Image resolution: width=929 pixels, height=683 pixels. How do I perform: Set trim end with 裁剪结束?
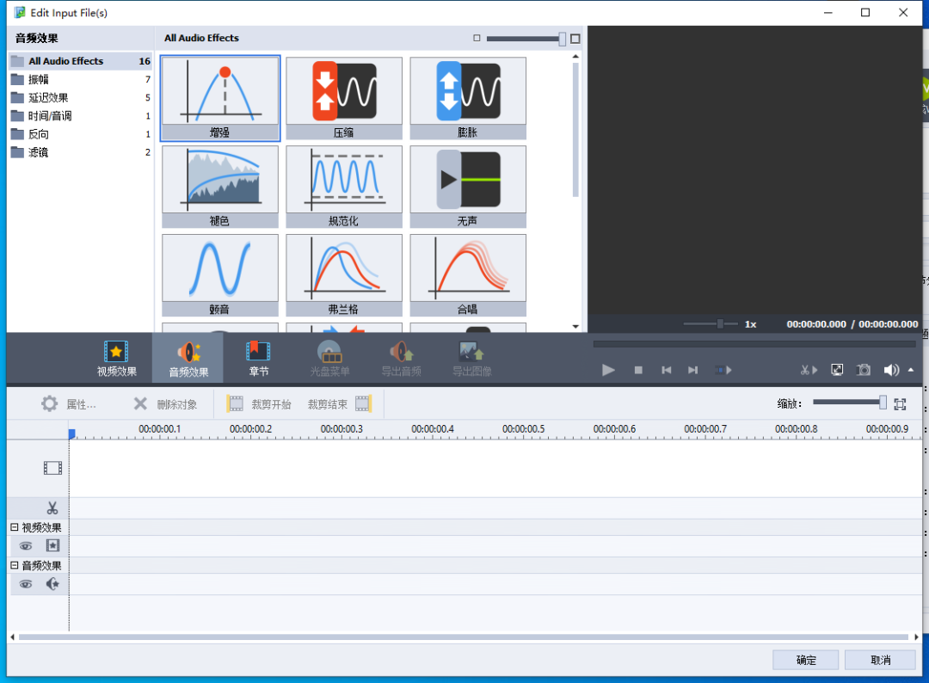340,404
